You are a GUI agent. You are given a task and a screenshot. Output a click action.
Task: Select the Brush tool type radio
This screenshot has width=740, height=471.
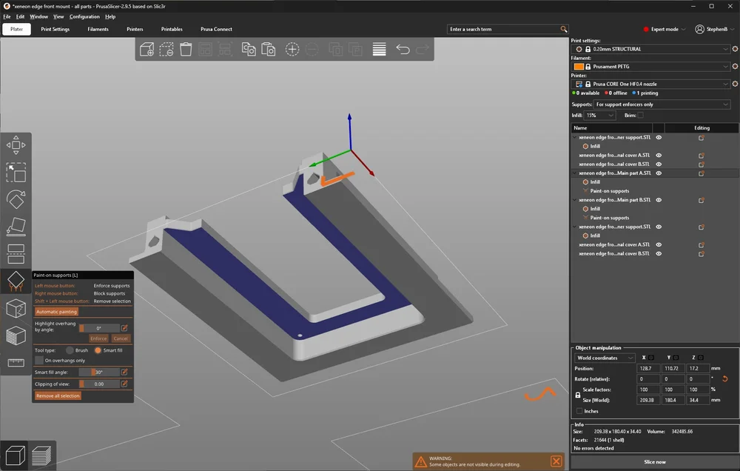point(70,350)
